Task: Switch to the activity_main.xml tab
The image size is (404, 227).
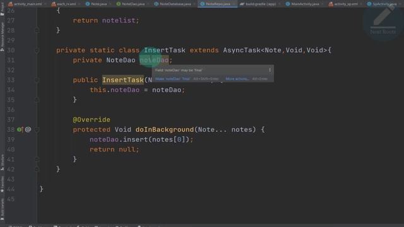Action: 25,4
